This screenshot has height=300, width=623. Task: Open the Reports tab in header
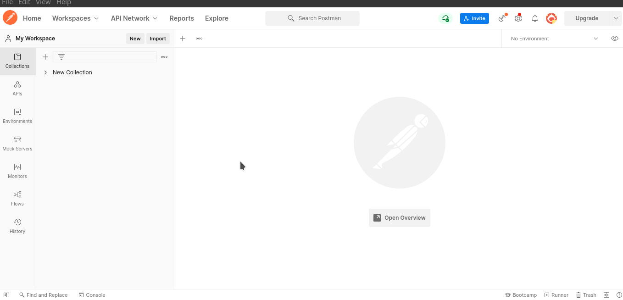[x=182, y=18]
